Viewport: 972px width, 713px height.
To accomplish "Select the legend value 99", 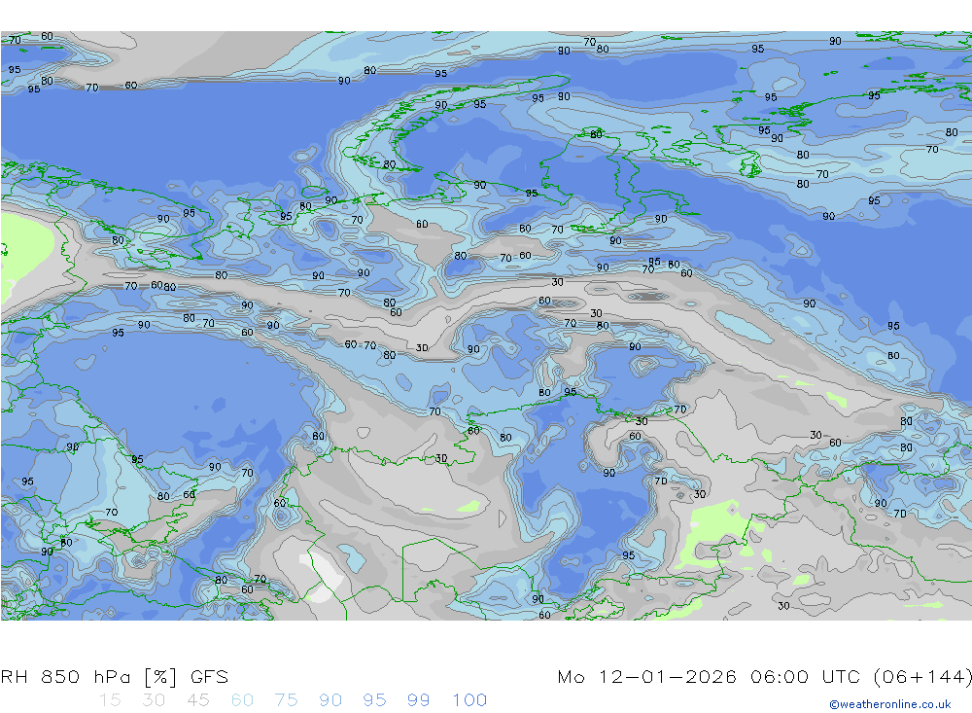I will click(x=418, y=700).
